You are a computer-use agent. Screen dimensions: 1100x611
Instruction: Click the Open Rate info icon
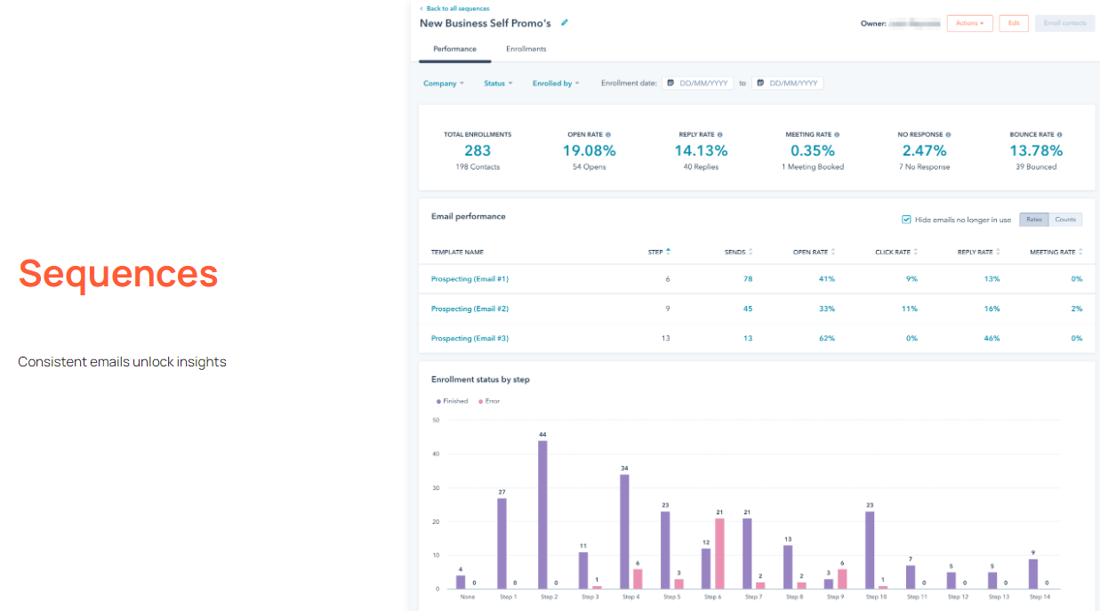coord(608,135)
